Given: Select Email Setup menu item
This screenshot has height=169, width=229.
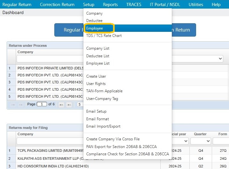Looking at the screenshot, I should point(96,111).
